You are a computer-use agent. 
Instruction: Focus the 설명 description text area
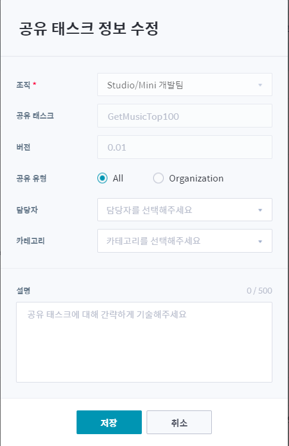pyautogui.click(x=144, y=342)
